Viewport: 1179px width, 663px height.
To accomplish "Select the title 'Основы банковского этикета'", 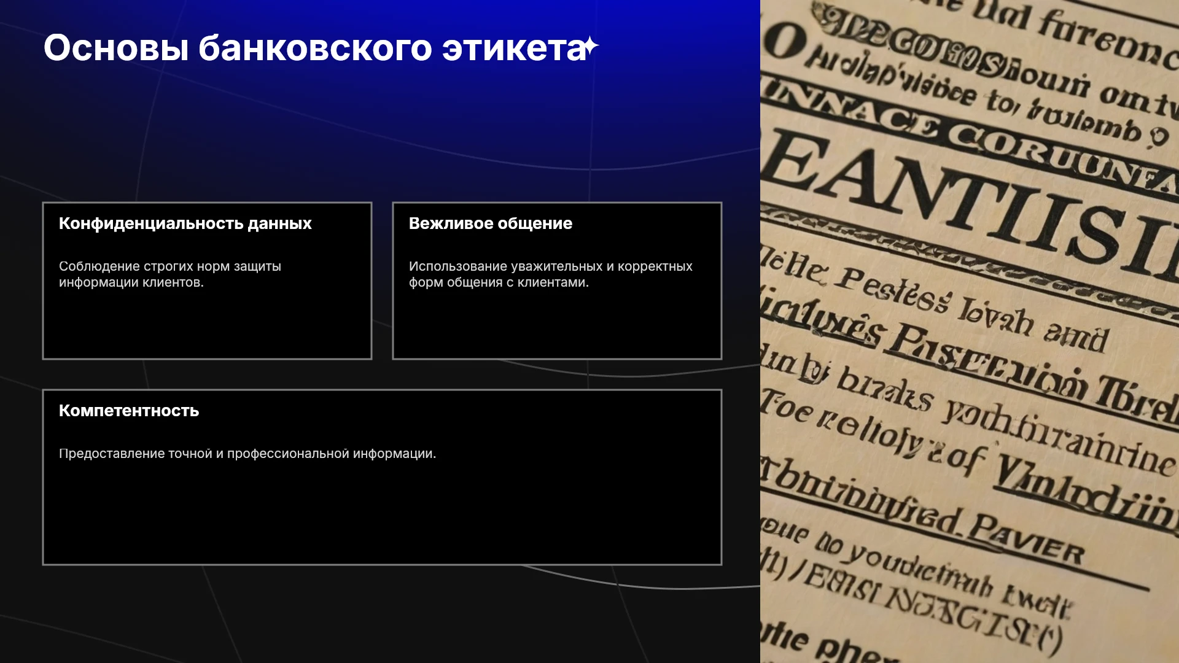I will click(314, 48).
